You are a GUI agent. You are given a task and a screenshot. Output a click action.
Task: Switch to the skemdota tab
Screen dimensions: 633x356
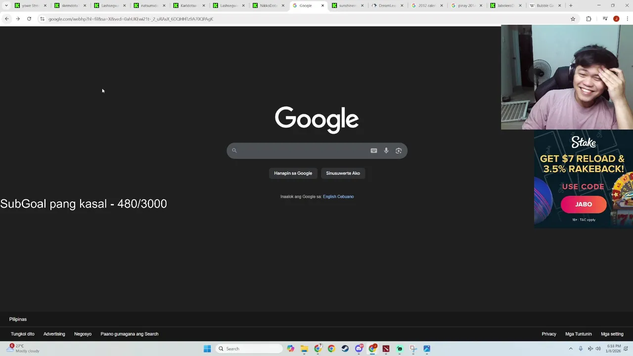coord(70,5)
